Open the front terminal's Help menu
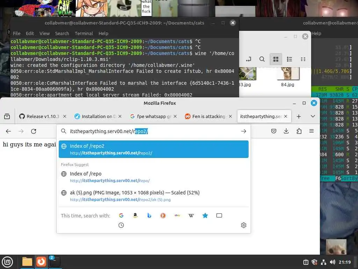 tap(103, 33)
